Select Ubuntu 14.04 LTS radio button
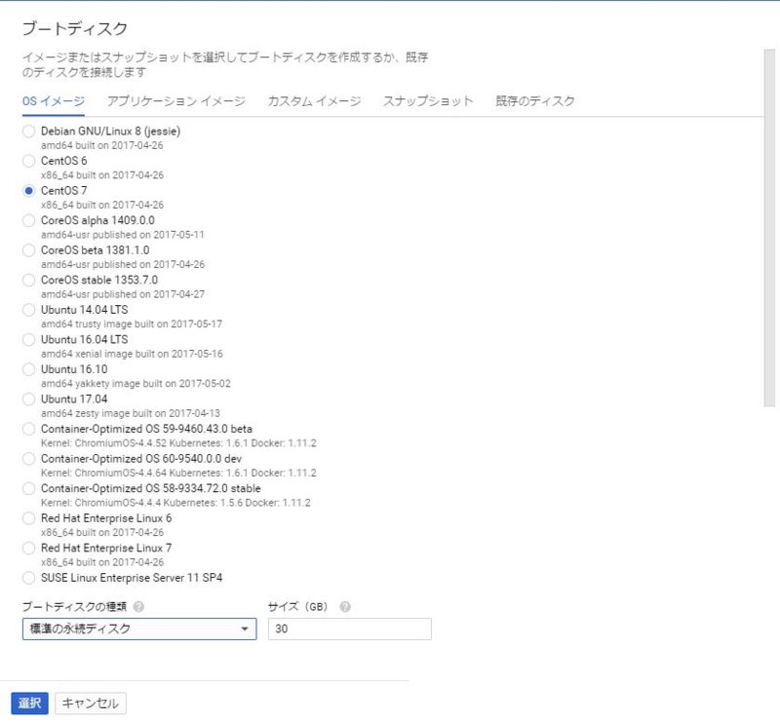The height and width of the screenshot is (723, 780). (29, 310)
